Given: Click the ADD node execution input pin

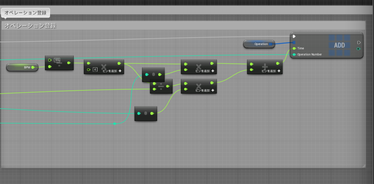Looking at the screenshot, I should tap(294, 36).
